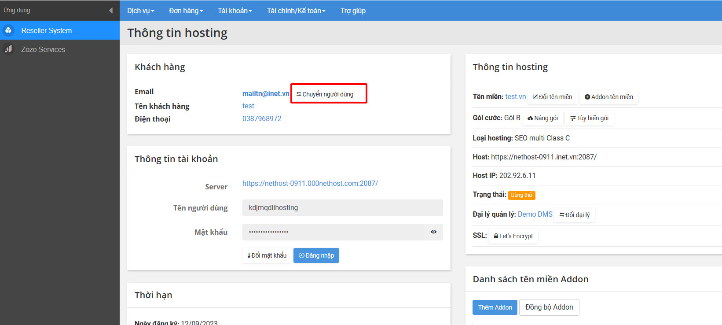Click the Dùng thử status badge
Viewport: 722px width, 325px height.
[522, 195]
